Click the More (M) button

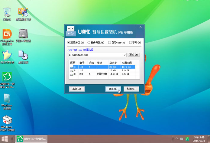134,55
